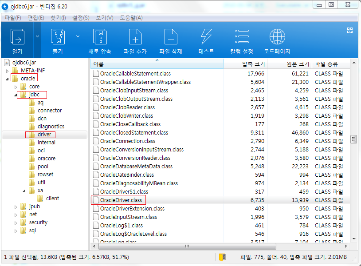Click the horizontal scrollbar thumb
The image size is (361, 266).
[x=187, y=246]
